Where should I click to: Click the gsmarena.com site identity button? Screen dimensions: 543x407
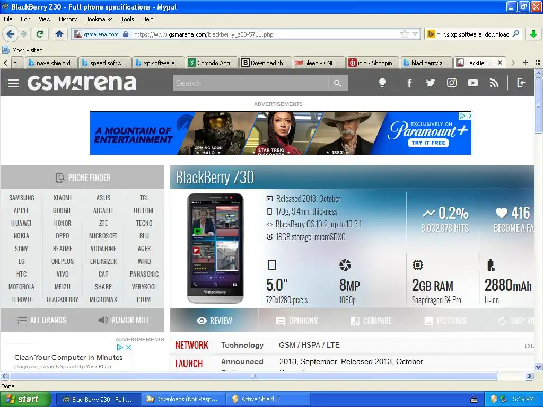point(101,34)
